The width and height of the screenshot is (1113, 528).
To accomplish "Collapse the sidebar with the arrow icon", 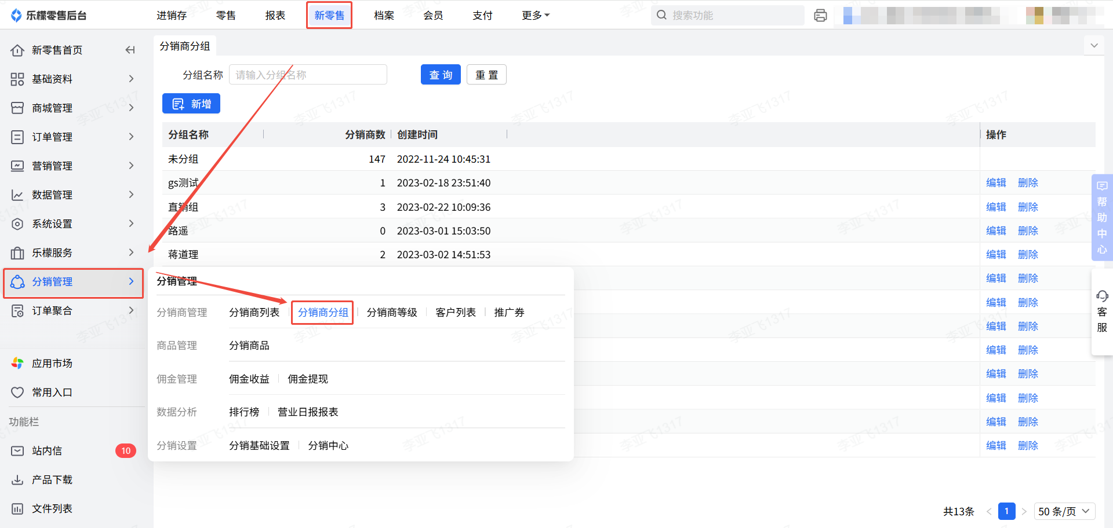I will (130, 50).
